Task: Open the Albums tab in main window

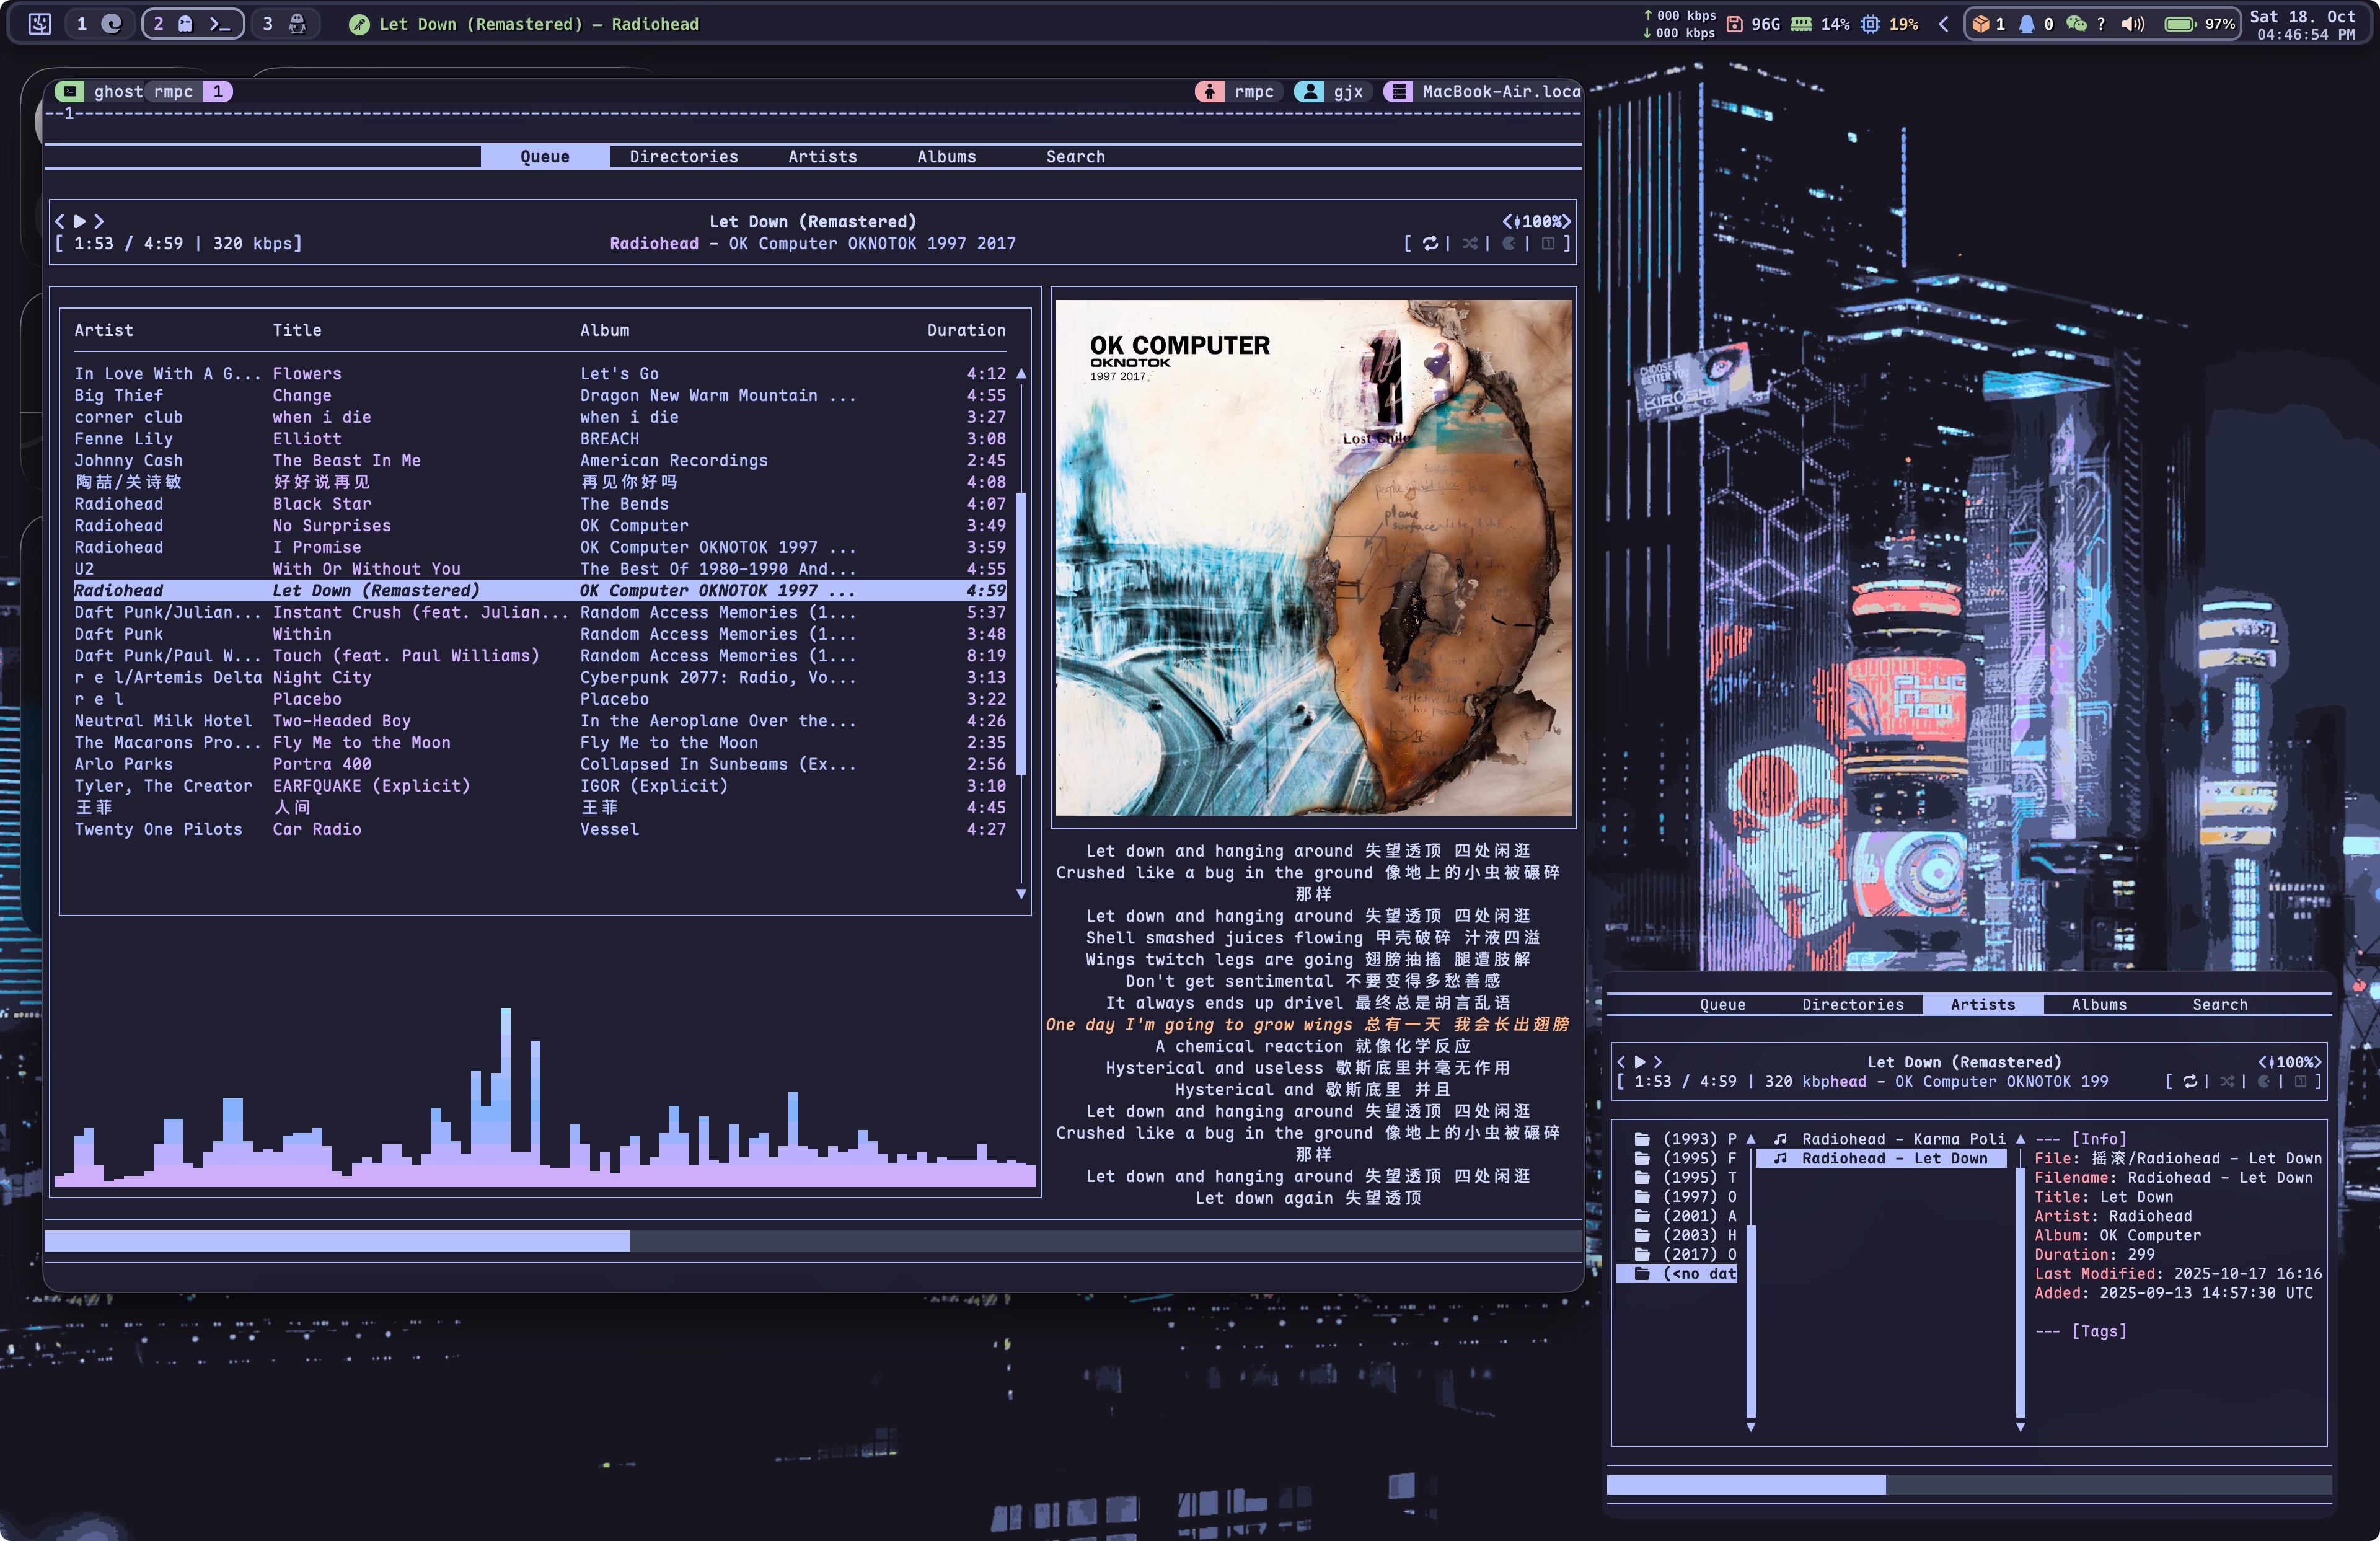Action: click(946, 156)
